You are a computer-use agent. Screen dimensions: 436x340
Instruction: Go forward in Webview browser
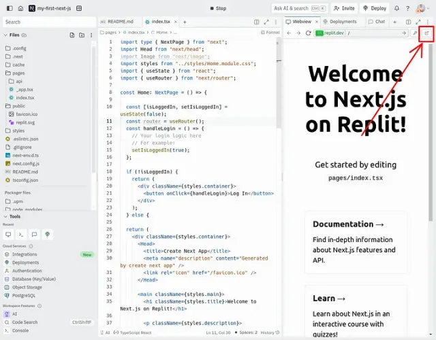pyautogui.click(x=298, y=33)
